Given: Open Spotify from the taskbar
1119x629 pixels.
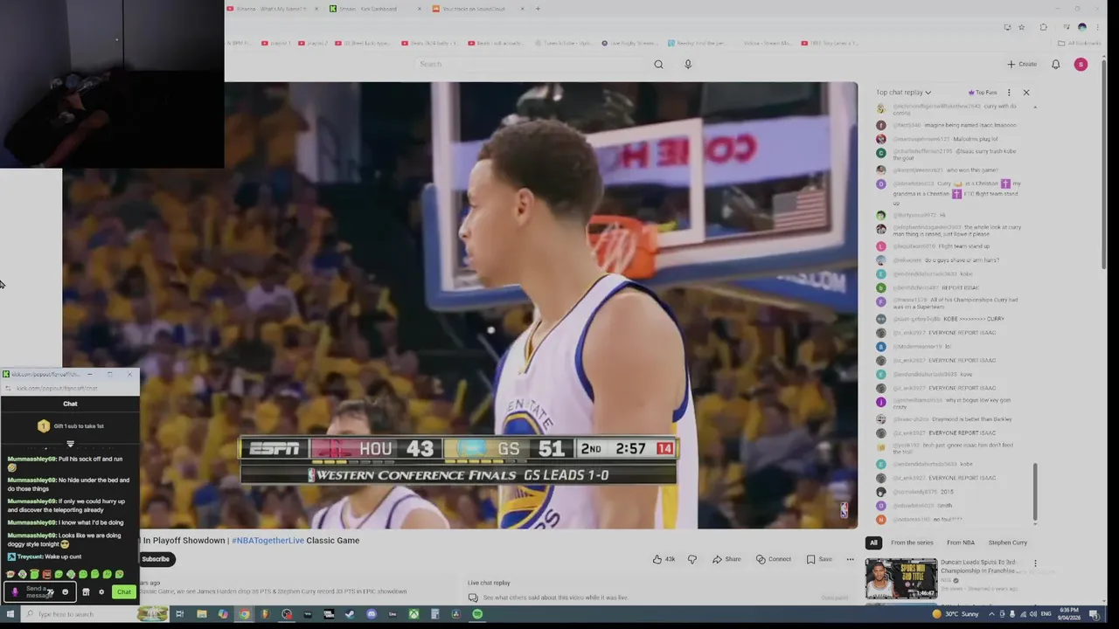Looking at the screenshot, I should (477, 614).
